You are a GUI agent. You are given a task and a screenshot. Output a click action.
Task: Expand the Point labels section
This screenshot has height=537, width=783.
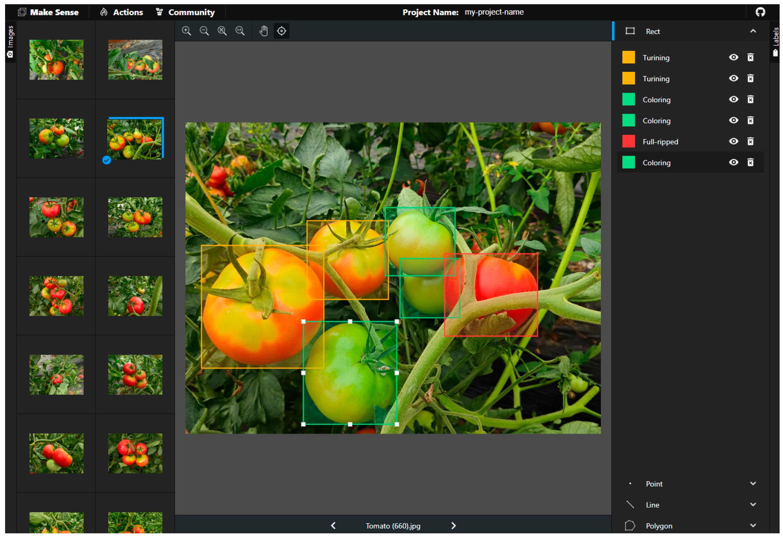point(753,484)
